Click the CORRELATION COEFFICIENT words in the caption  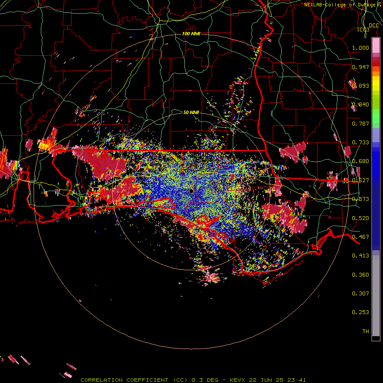(124, 380)
